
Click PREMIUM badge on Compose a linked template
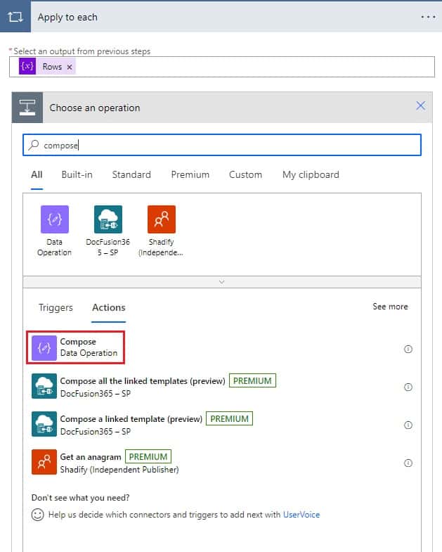229,418
